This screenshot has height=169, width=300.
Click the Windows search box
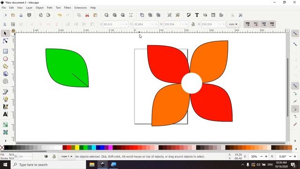tap(49, 165)
